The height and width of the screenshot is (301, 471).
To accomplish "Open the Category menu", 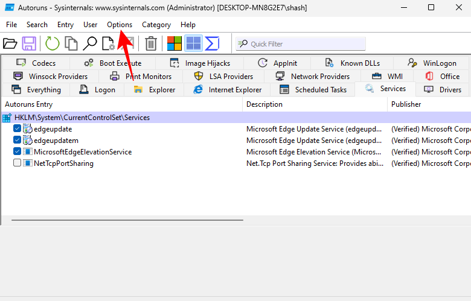I will 156,25.
